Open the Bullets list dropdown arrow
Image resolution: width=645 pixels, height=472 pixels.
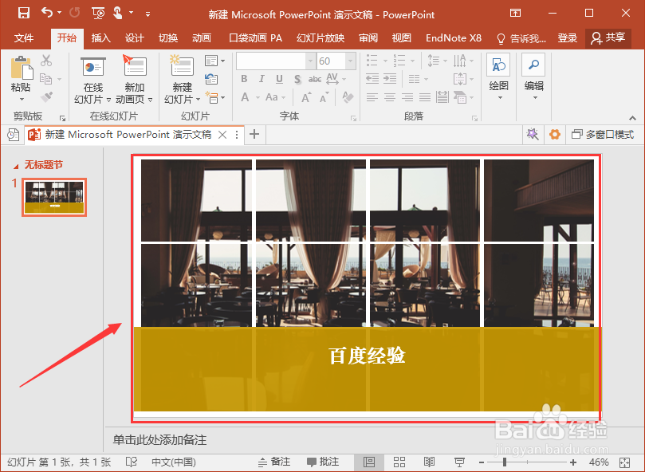click(385, 61)
